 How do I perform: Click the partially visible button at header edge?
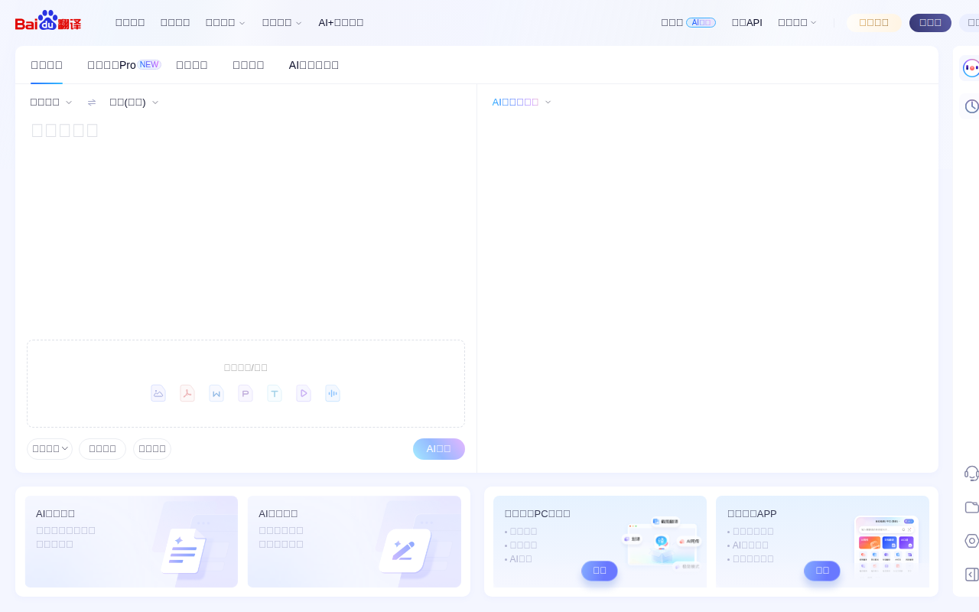pos(970,23)
